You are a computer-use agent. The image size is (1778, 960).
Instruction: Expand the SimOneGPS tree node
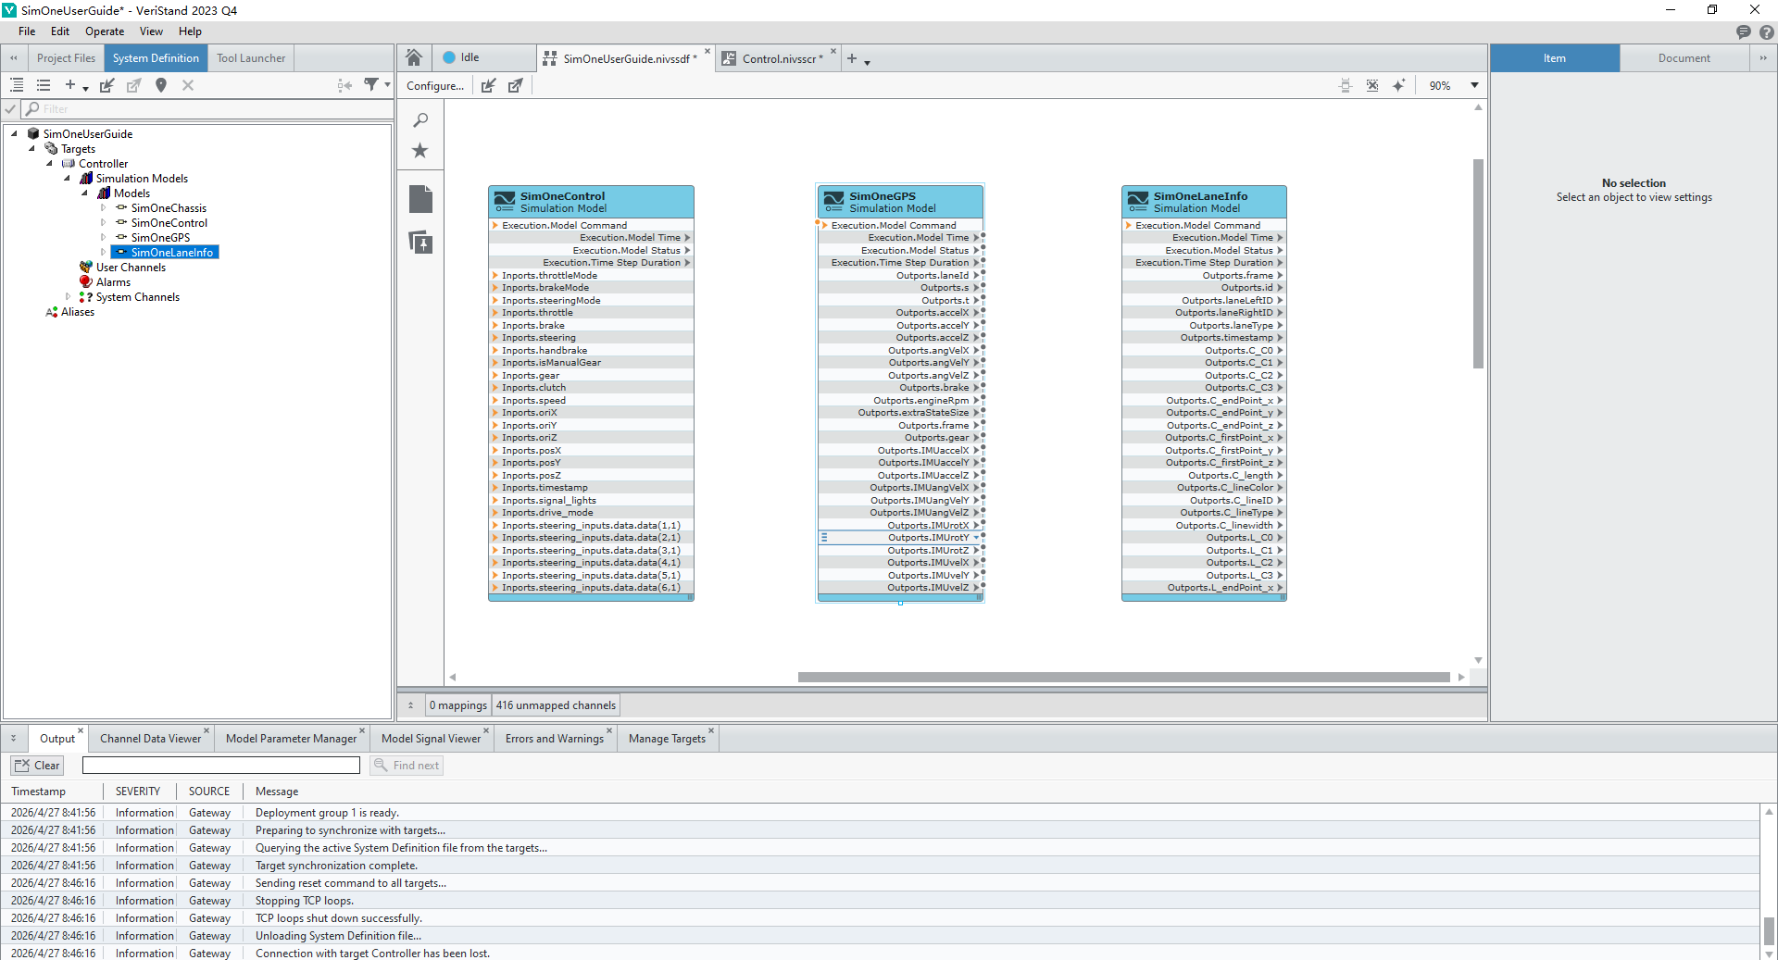point(103,238)
